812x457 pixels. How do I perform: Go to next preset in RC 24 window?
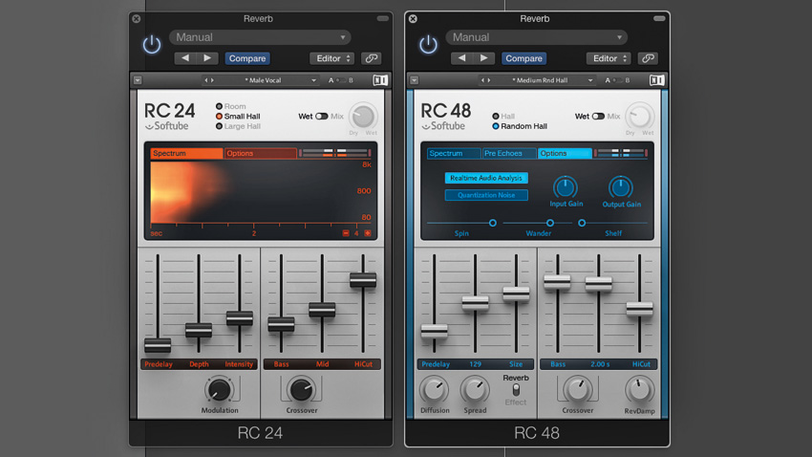(207, 58)
